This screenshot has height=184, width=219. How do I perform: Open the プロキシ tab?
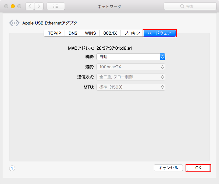pos(132,33)
